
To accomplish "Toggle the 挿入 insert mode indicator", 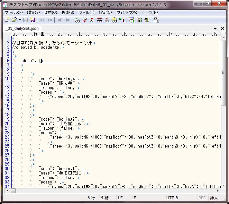I will tap(214, 198).
